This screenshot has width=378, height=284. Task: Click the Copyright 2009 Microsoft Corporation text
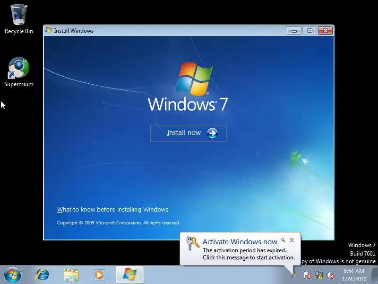coord(119,222)
